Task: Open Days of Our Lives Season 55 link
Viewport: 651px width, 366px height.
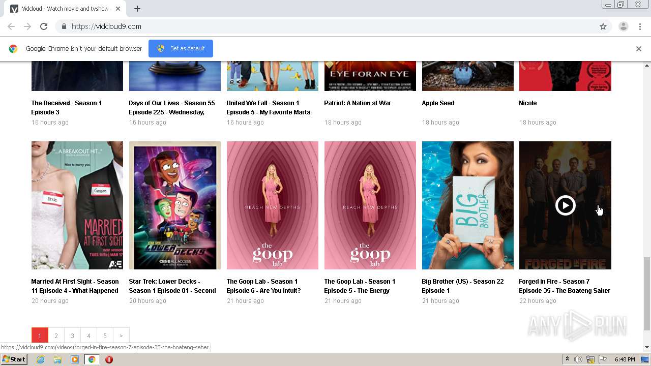Action: click(172, 108)
